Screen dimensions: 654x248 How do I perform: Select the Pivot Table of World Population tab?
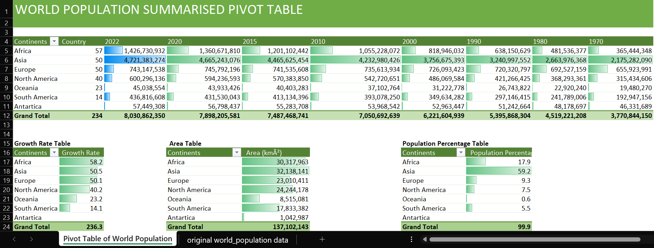click(x=117, y=239)
